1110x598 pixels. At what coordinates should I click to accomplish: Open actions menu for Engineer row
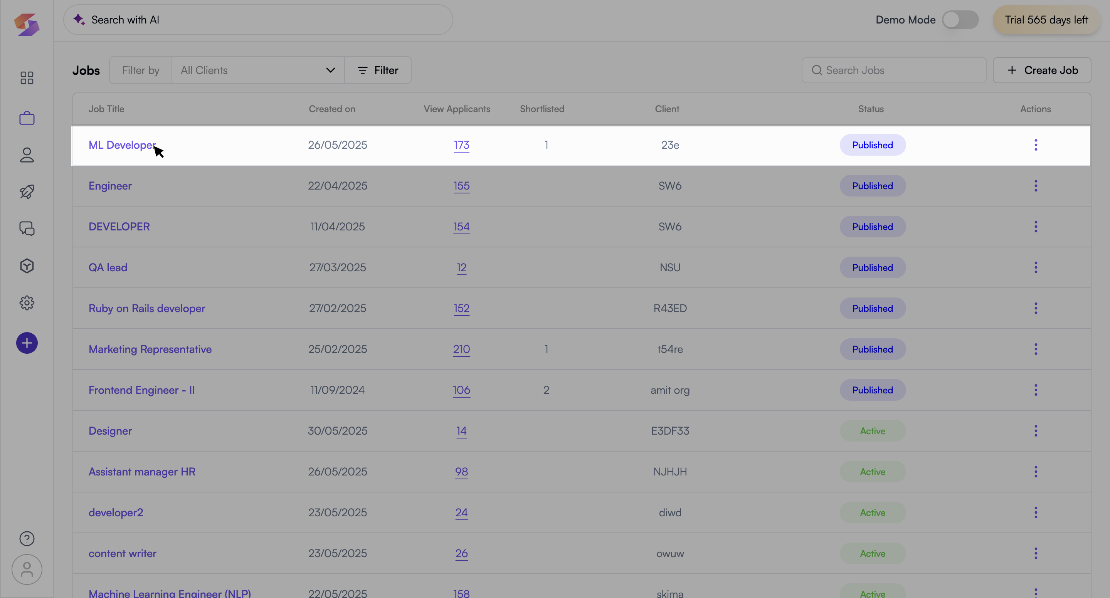coord(1036,186)
